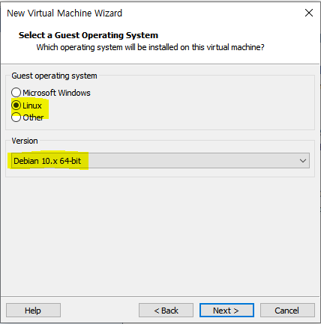Go back with the < Back button
This screenshot has width=321, height=324.
[166, 311]
